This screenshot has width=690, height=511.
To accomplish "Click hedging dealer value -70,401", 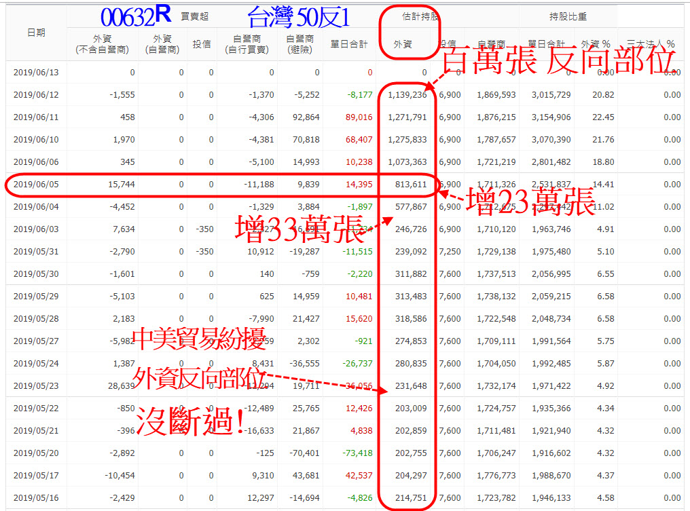I will pyautogui.click(x=304, y=453).
